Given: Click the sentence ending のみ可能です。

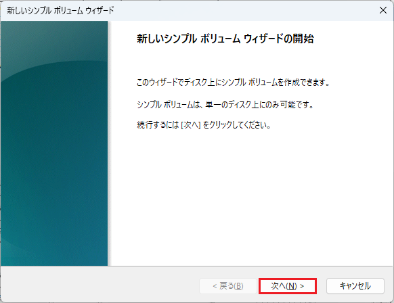Looking at the screenshot, I should coord(225,104).
